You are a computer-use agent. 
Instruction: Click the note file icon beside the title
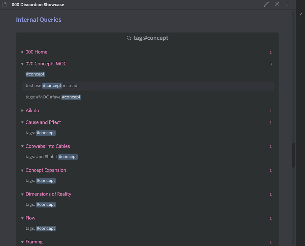pyautogui.click(x=4, y=4)
